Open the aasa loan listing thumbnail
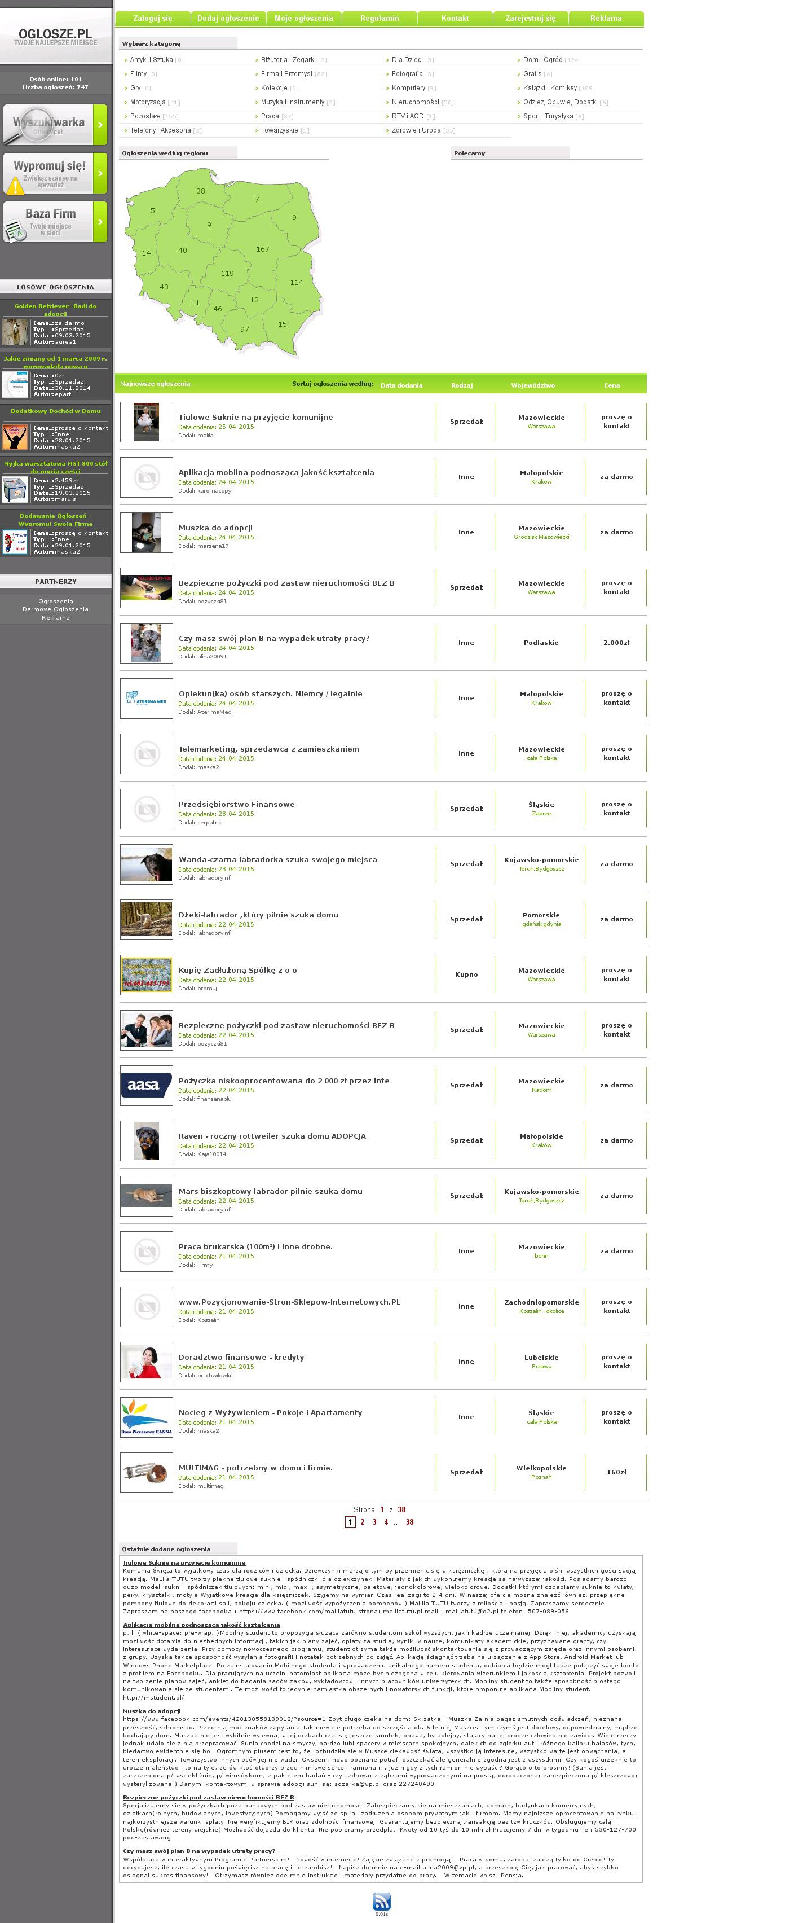The image size is (803, 1923). [x=146, y=1085]
